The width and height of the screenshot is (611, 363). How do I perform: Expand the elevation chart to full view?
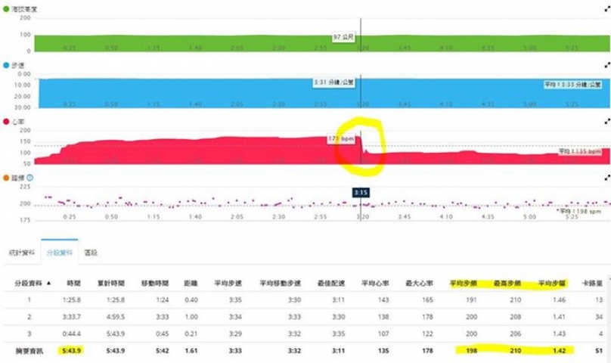click(607, 9)
